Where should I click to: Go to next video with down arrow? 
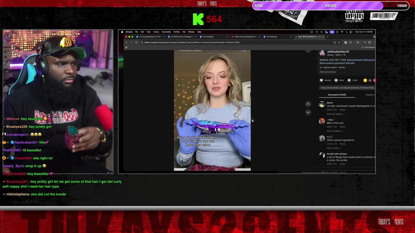(x=308, y=112)
